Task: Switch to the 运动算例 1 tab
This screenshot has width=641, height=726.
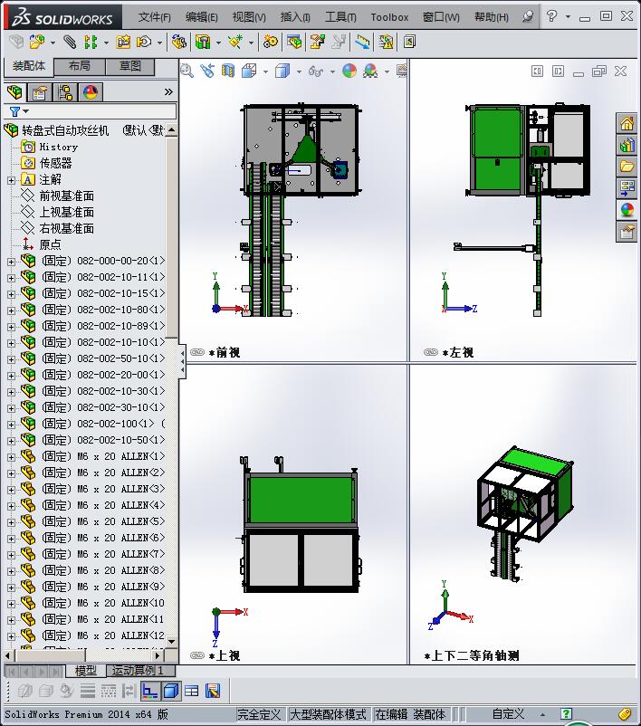Action: (140, 671)
